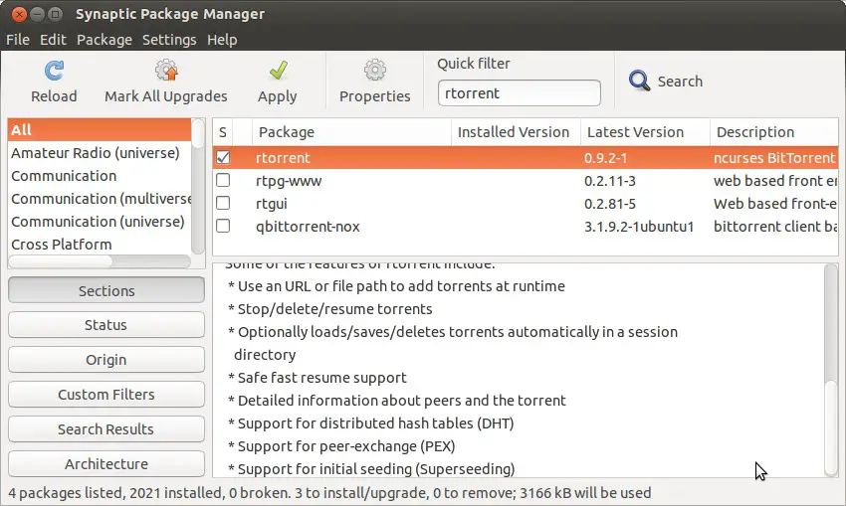Image resolution: width=846 pixels, height=506 pixels.
Task: Sort by Installed Version column header
Action: coord(516,132)
